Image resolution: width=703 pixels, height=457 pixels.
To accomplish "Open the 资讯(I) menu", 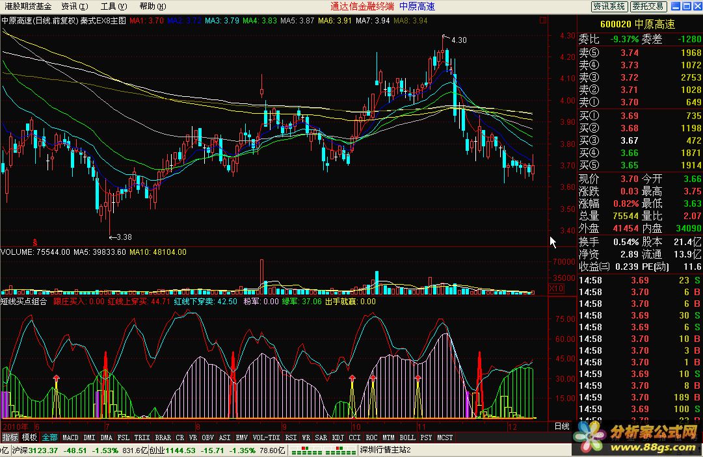I will [x=75, y=7].
